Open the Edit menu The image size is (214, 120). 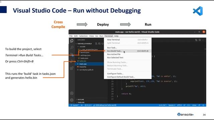click(76, 36)
